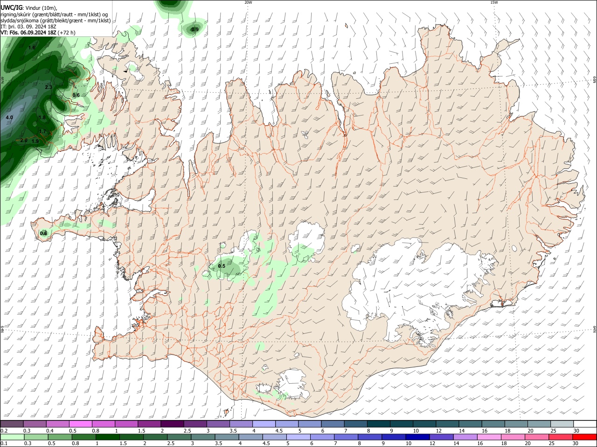Pick the 12 swatch in upper snow legend

click(x=447, y=424)
